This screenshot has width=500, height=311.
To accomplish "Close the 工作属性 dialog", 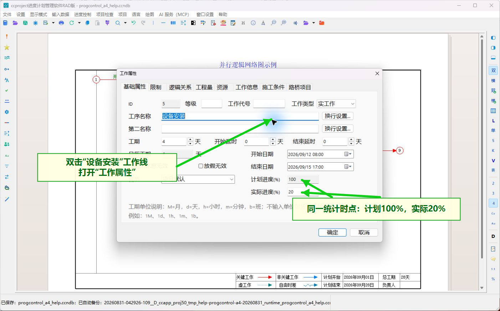I will tap(377, 73).
